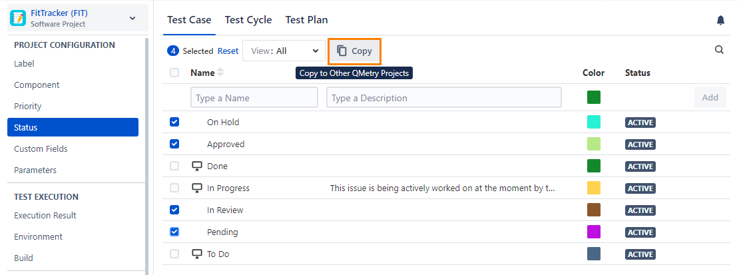The height and width of the screenshot is (275, 739).
Task: Switch to the Test Plan tab
Action: [306, 20]
